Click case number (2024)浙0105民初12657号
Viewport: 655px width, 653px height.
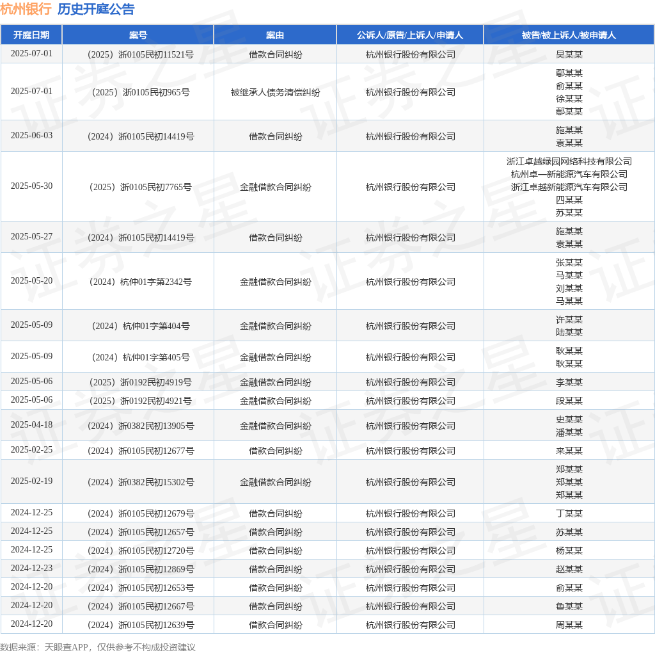pyautogui.click(x=140, y=532)
